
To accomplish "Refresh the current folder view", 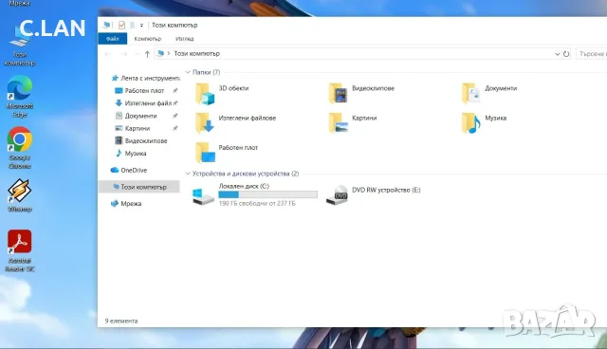I will (x=566, y=54).
